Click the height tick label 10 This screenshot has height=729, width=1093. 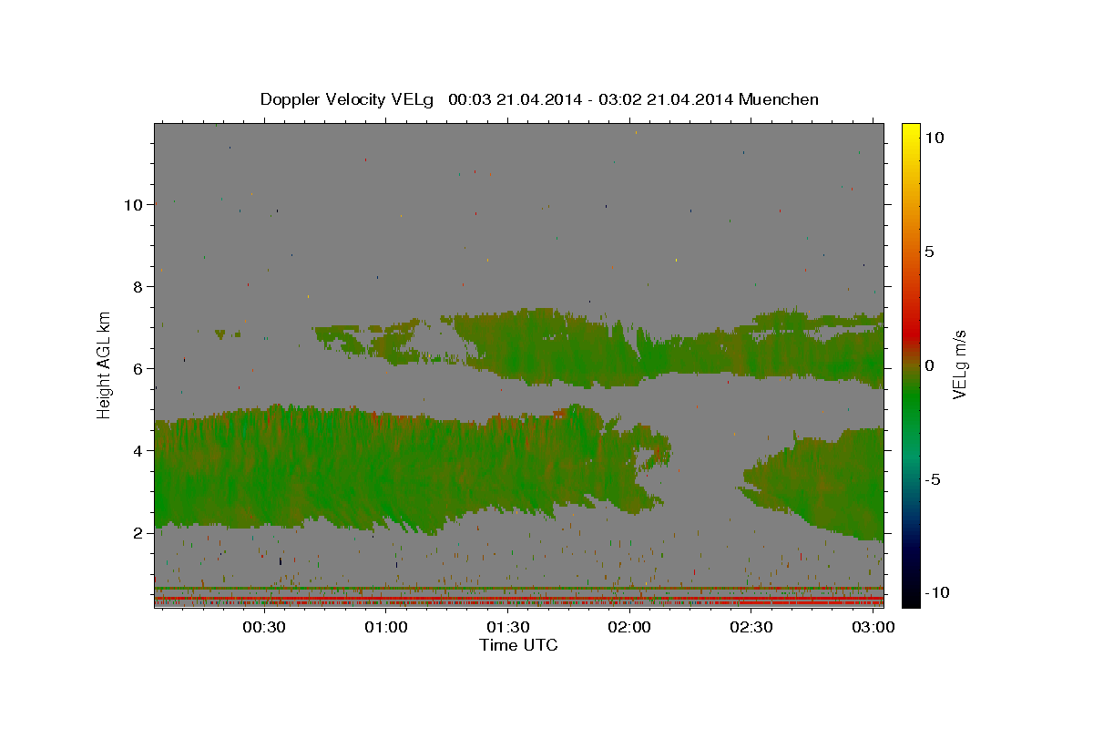(132, 205)
